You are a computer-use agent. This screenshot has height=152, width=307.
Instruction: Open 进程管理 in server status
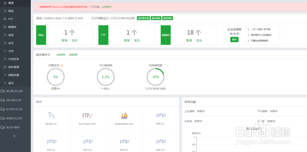[73, 55]
